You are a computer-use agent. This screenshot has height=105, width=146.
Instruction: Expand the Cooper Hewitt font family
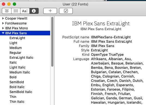tap(3, 18)
